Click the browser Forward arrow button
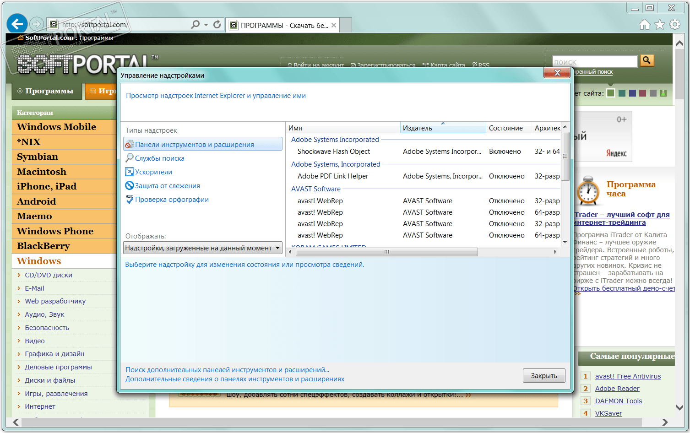The image size is (690, 433). click(x=37, y=24)
